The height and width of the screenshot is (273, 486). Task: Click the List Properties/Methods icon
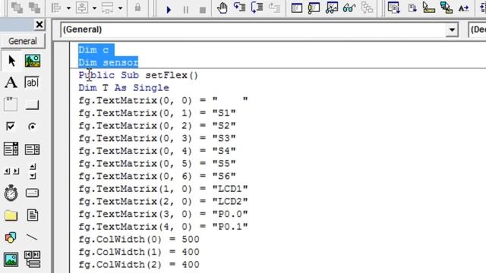click(394, 8)
